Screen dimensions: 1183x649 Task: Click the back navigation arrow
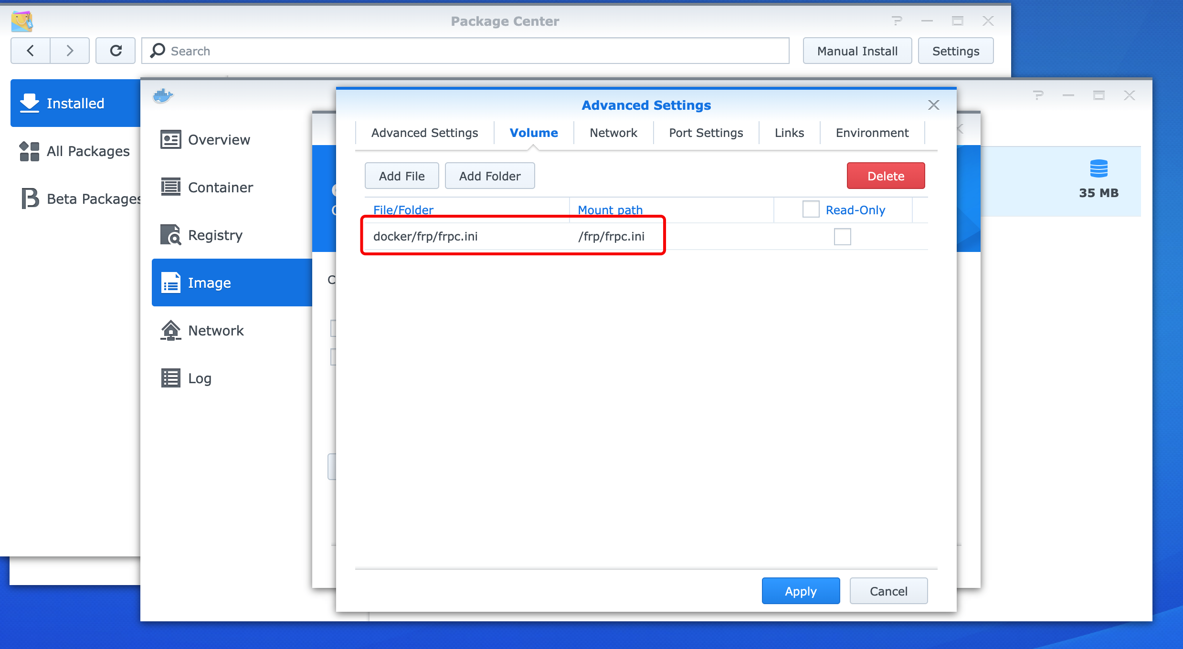pos(31,51)
